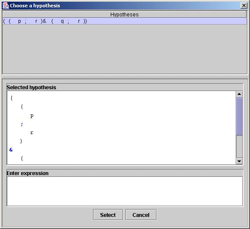Select the ((p ; r)&(q ; r)) hypothesis row
The image size is (250, 229).
tap(125, 21)
